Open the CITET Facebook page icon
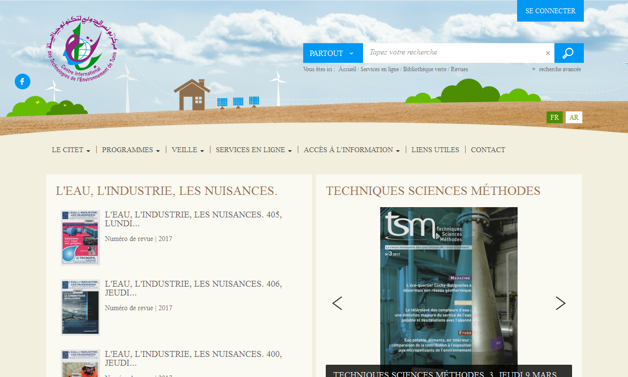Screen dimensions: 628x377 pyautogui.click(x=23, y=81)
